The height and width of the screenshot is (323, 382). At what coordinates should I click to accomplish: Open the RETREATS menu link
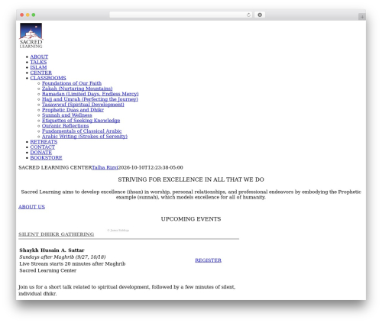coord(44,142)
